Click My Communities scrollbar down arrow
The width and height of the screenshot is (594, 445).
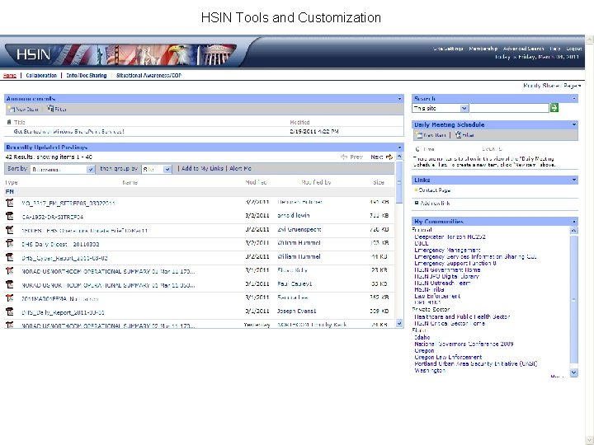[574, 372]
